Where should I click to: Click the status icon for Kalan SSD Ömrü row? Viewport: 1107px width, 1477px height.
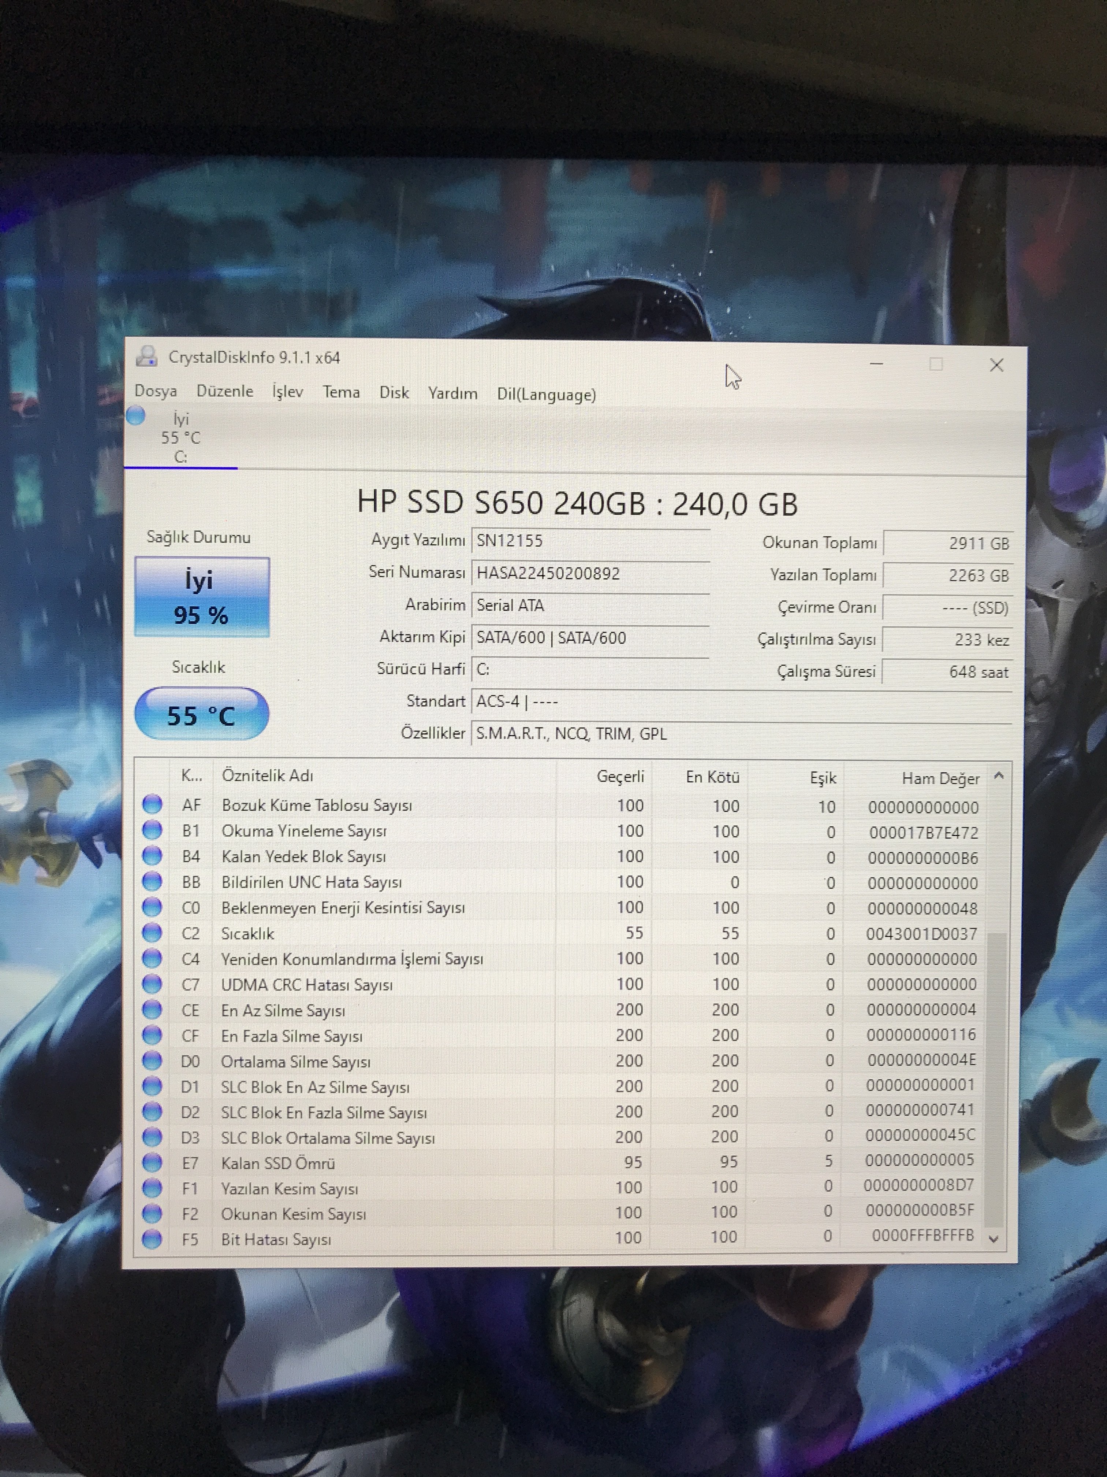pos(152,1162)
